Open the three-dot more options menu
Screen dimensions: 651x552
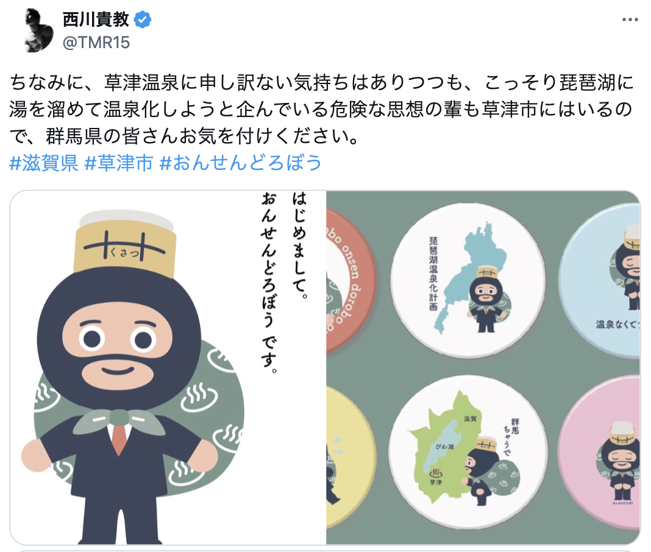(630, 19)
